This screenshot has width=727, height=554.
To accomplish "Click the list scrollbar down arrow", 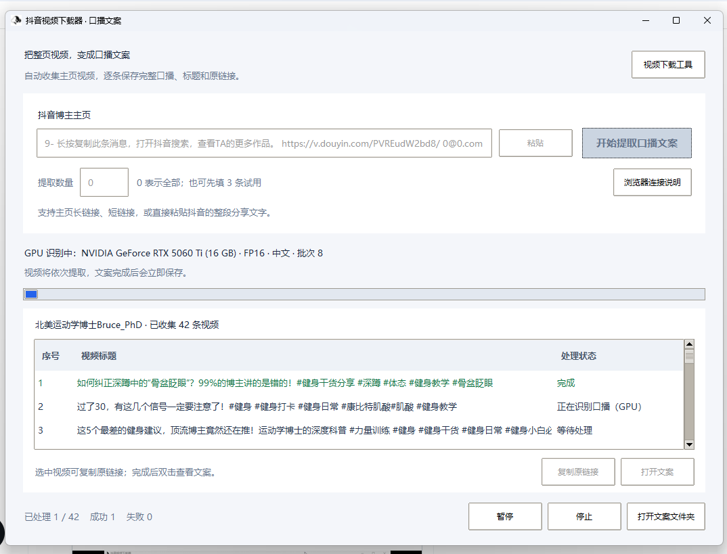I will (689, 444).
